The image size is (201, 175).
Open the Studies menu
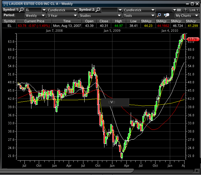click(x=100, y=15)
